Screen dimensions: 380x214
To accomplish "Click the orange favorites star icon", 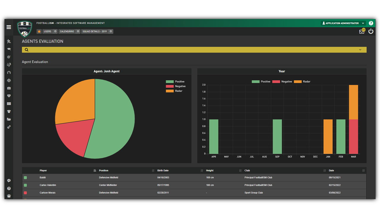I will (39, 31).
